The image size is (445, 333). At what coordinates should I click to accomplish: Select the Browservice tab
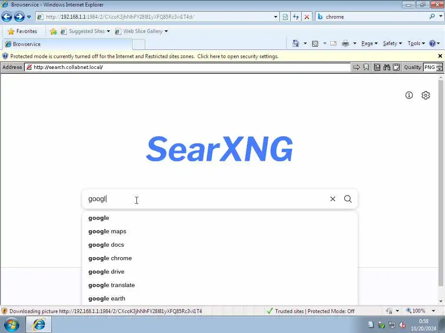tap(67, 44)
